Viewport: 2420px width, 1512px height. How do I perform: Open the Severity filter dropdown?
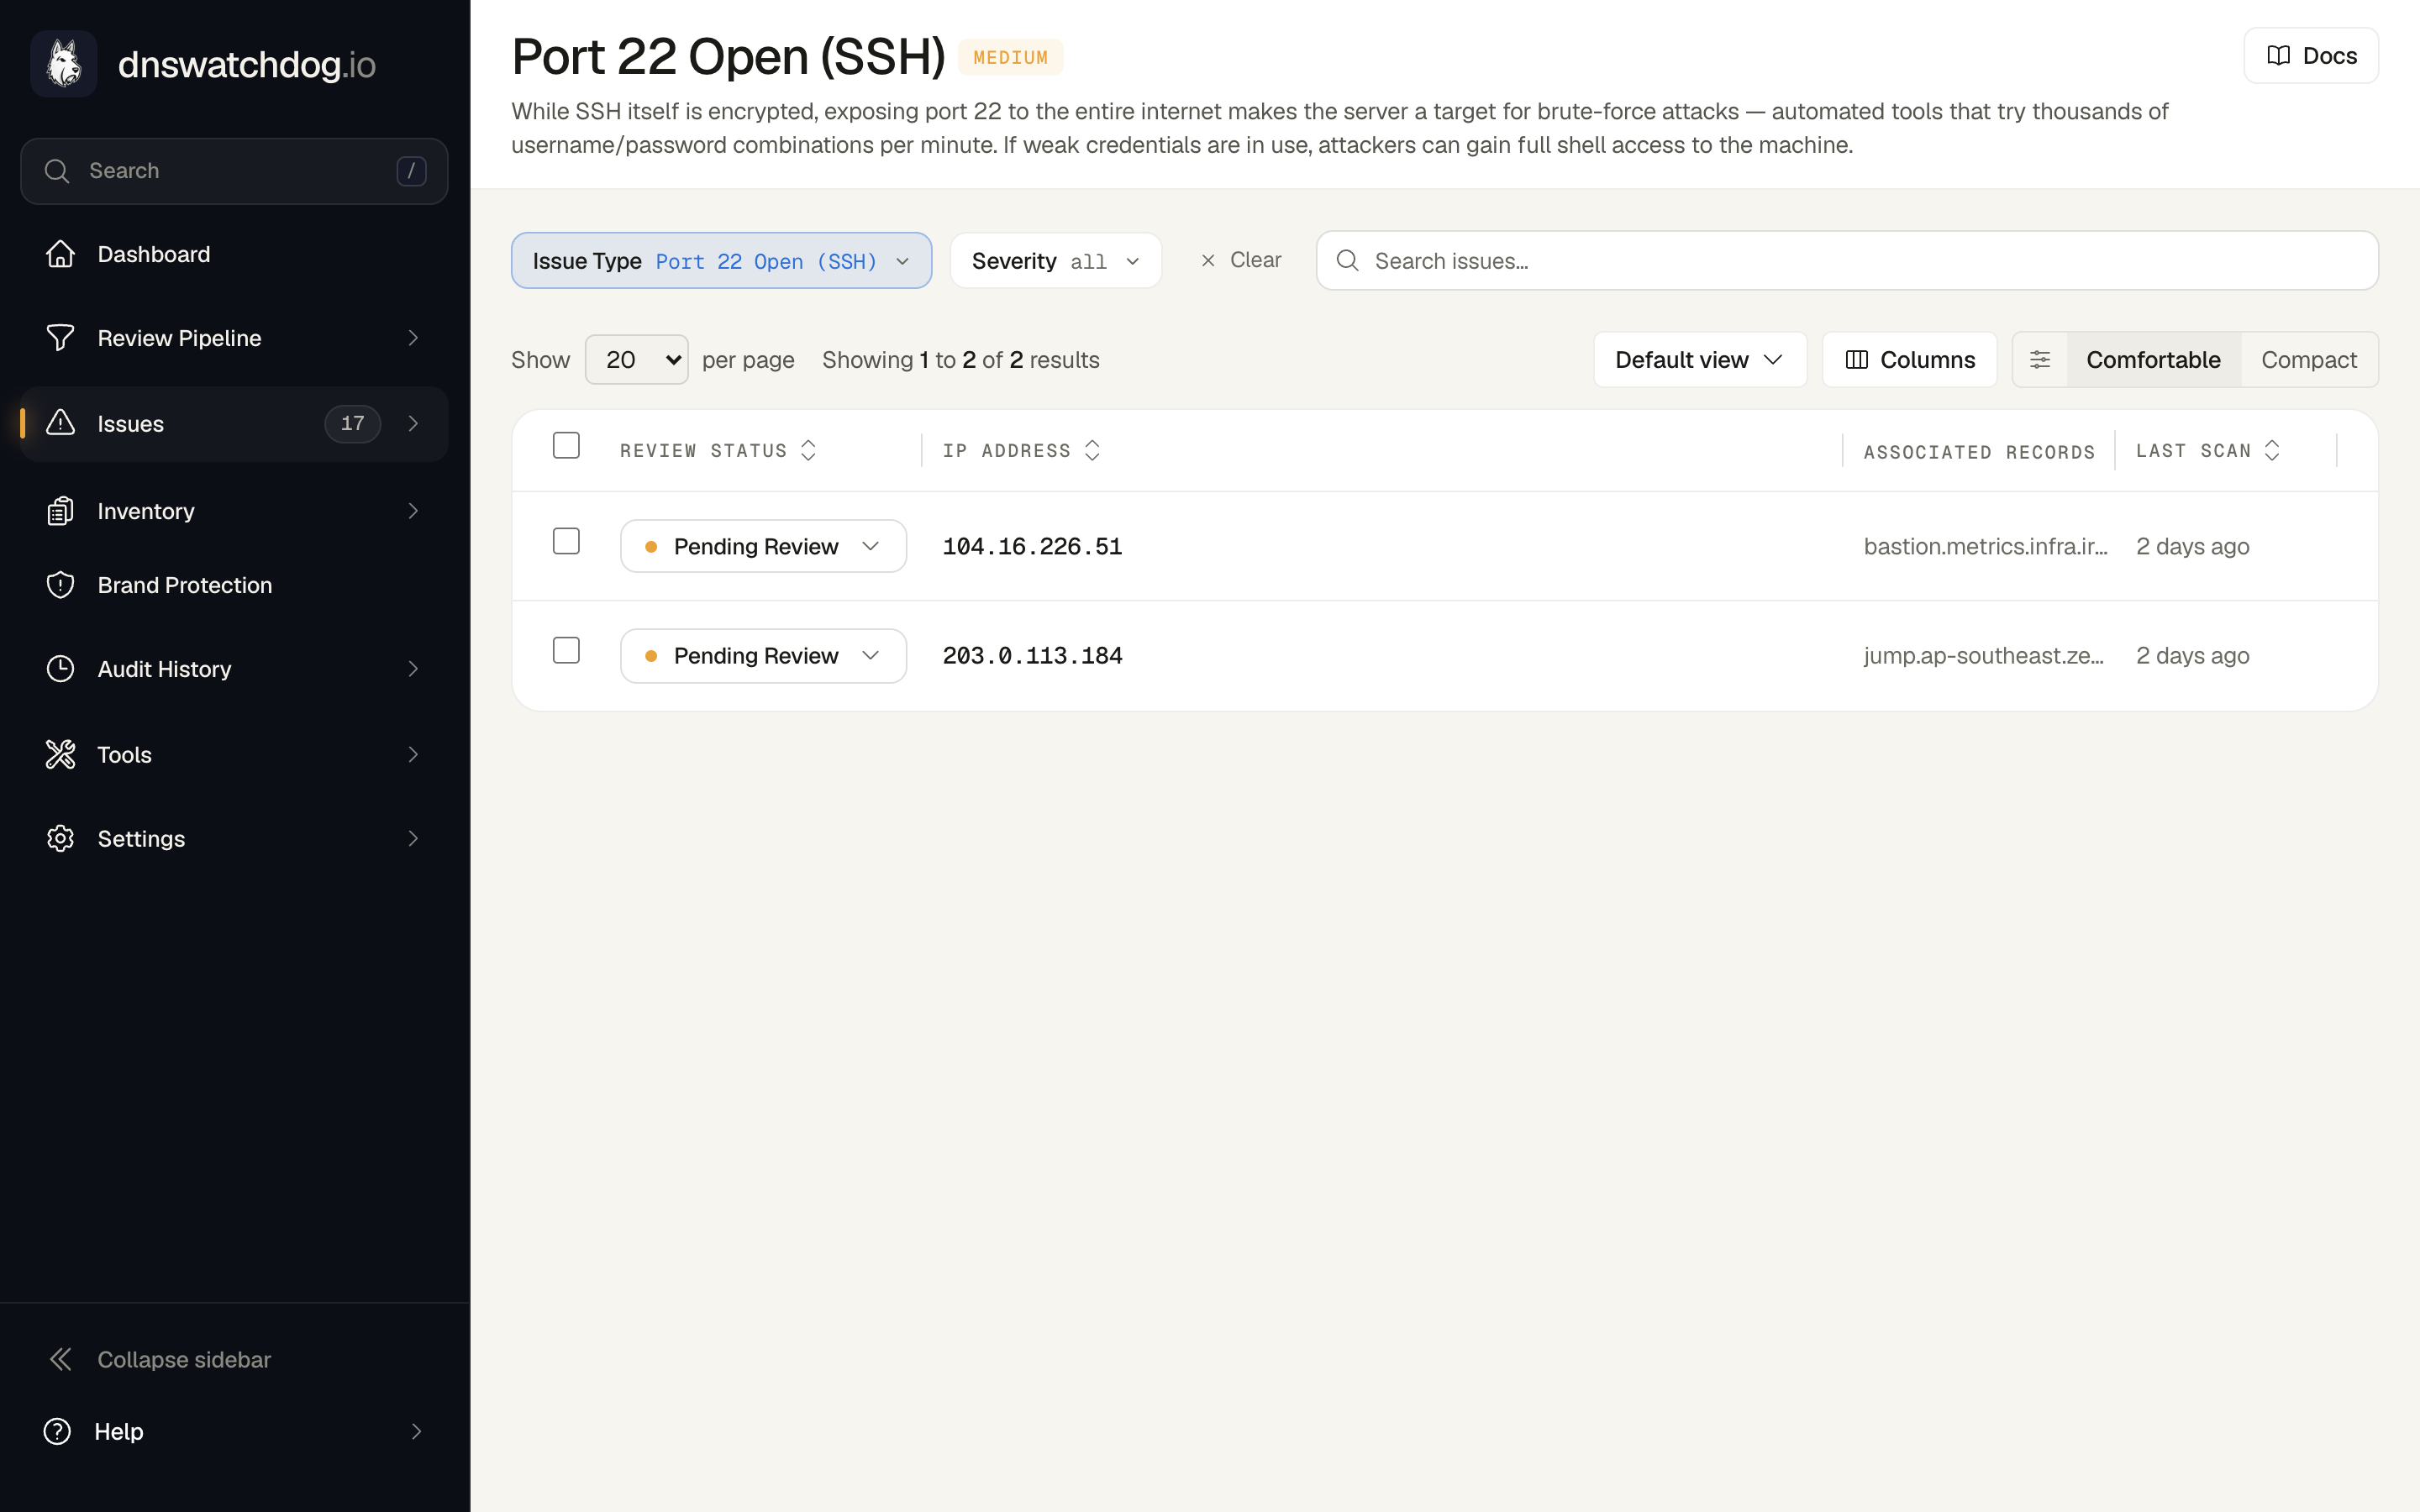point(1056,261)
